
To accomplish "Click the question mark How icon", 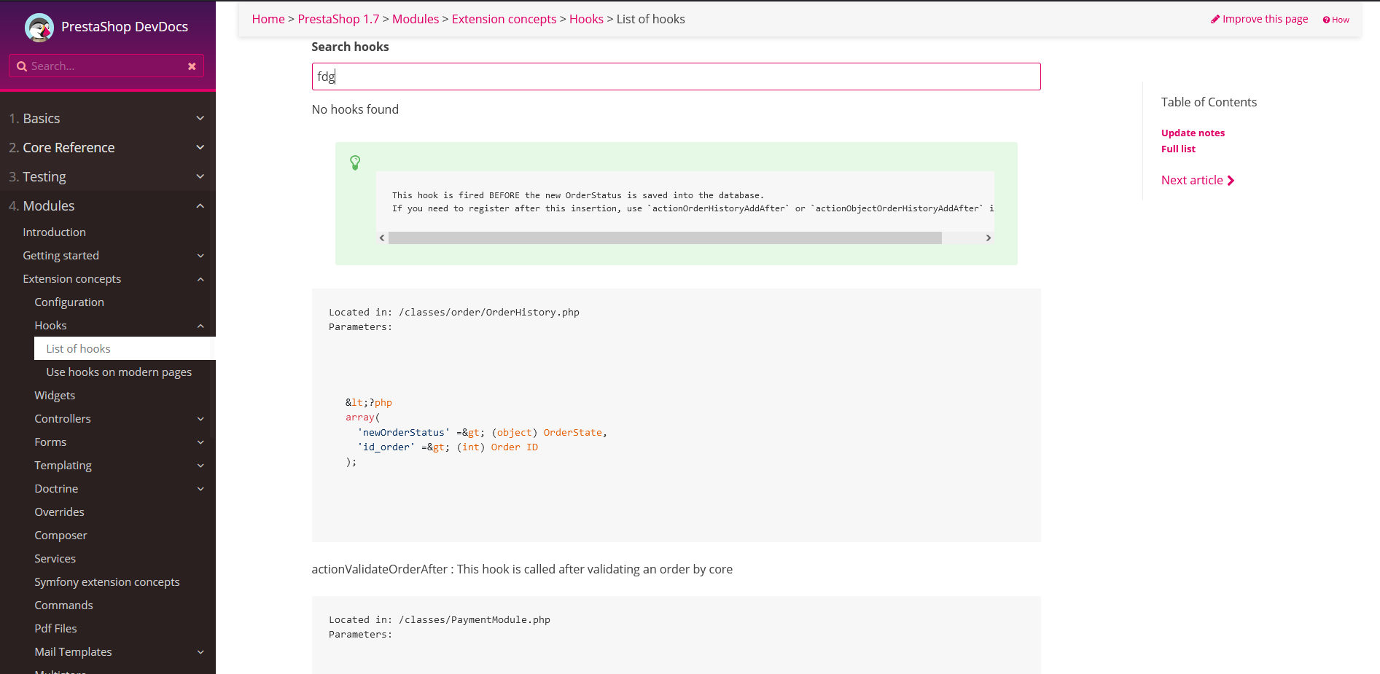I will point(1327,20).
